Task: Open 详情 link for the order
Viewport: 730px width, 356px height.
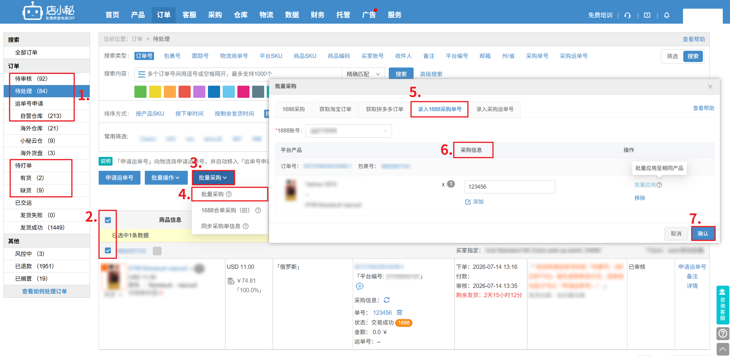Action: 692,286
